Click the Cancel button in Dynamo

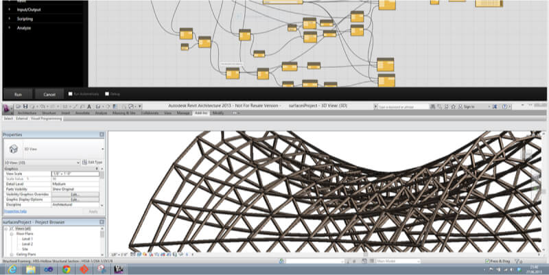click(x=49, y=94)
